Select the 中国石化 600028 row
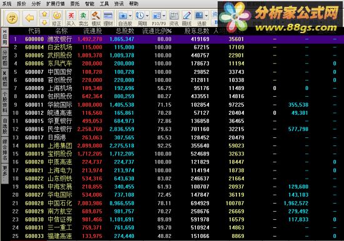 pos(173,203)
